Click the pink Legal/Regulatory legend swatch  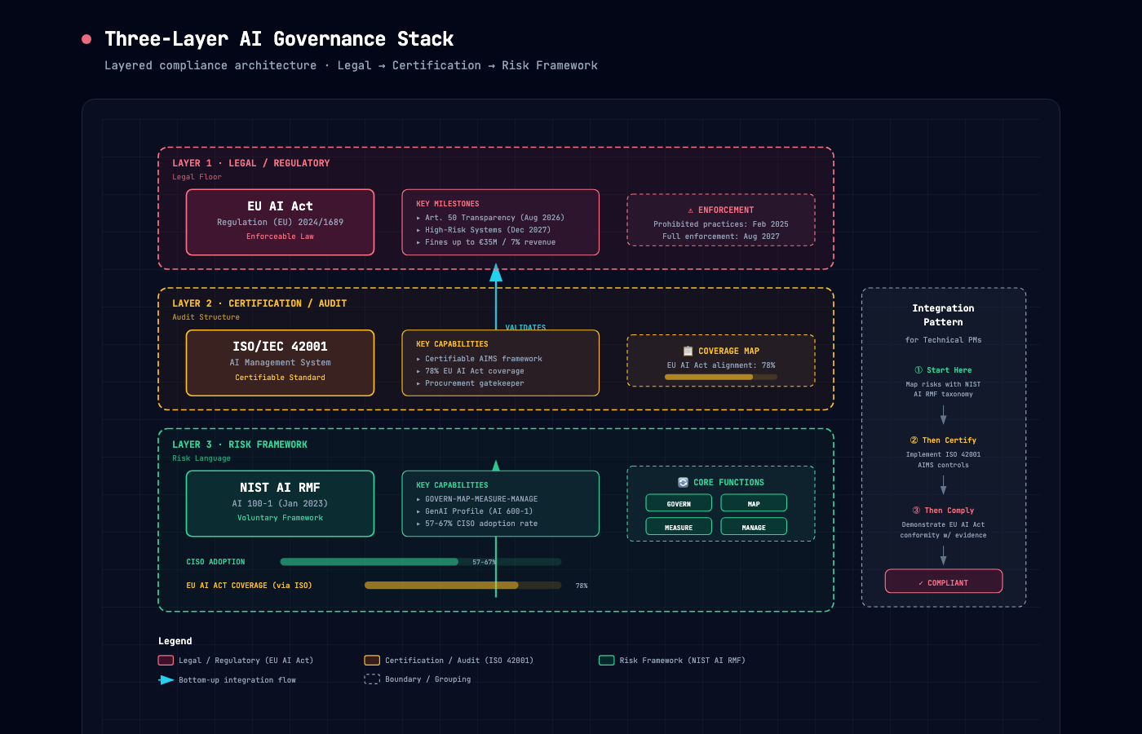tap(166, 661)
